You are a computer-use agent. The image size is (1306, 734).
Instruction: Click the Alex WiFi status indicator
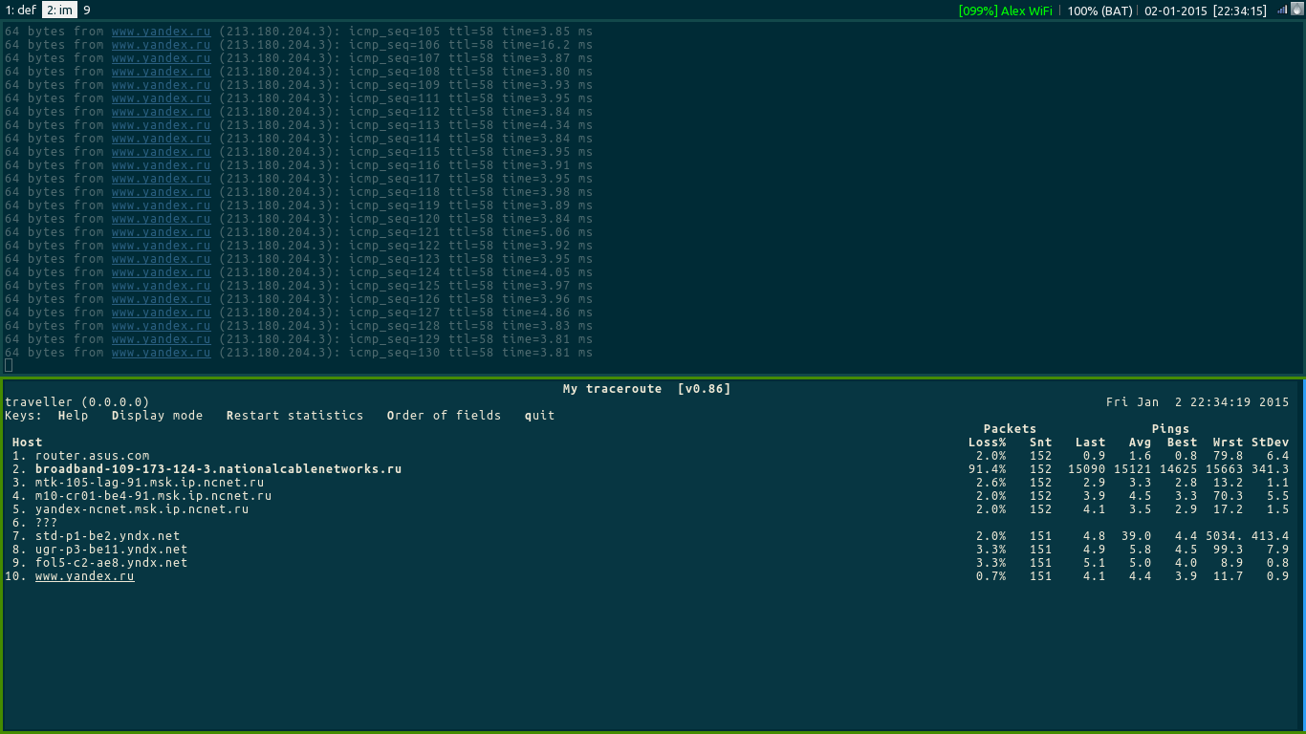[x=1006, y=11]
